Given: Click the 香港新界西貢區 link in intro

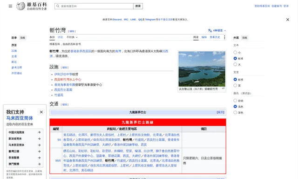Looking at the screenshot, I should (x=81, y=51).
